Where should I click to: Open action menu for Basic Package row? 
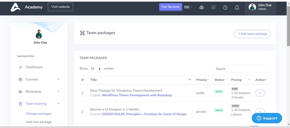[x=260, y=93]
